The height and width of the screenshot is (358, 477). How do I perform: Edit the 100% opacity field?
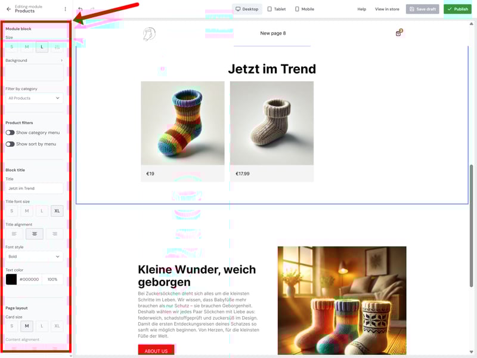click(x=52, y=279)
